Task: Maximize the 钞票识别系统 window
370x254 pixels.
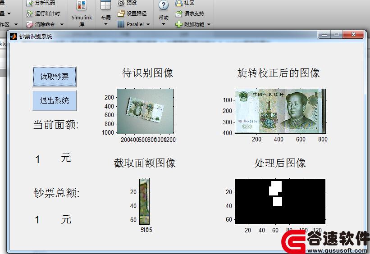Action: (337, 35)
